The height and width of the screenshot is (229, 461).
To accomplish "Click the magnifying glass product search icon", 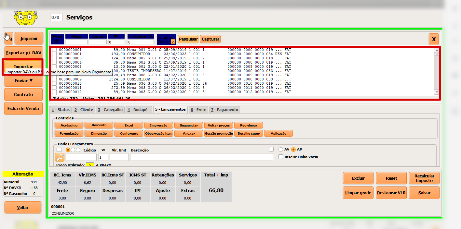I will 60,157.
